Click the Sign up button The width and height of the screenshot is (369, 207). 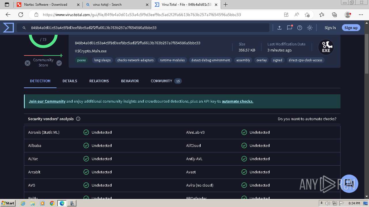click(351, 28)
